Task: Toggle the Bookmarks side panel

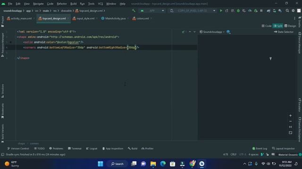Action: 2,111
